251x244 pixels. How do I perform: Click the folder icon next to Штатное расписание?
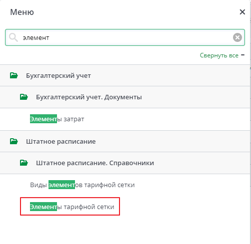click(14, 141)
